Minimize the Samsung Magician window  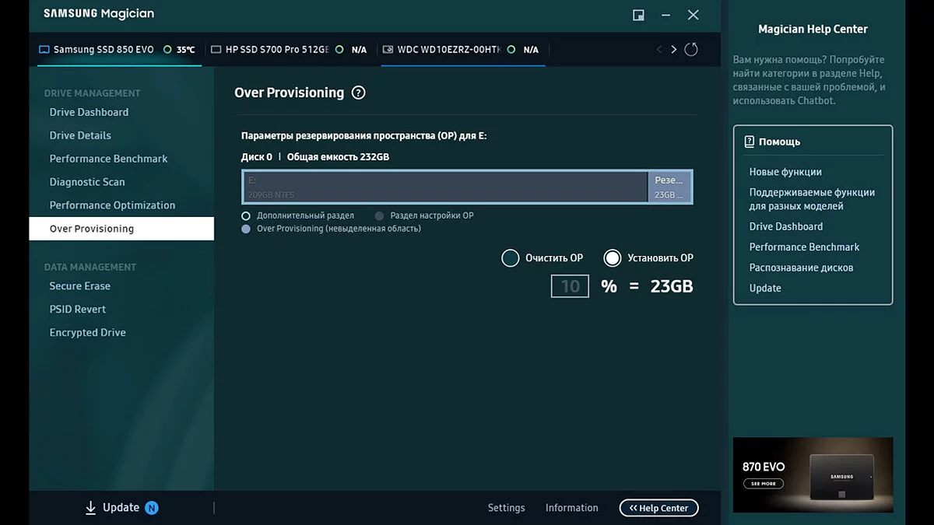(x=665, y=15)
